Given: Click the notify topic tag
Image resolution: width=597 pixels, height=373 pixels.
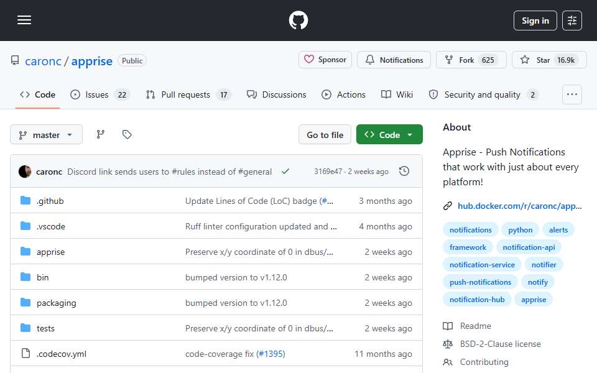Looking at the screenshot, I should pos(537,282).
